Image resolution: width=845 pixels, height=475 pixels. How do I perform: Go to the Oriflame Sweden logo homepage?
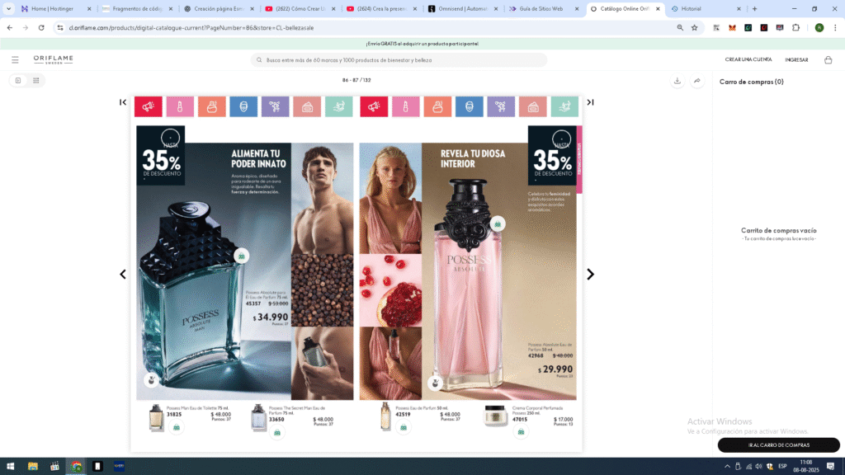click(54, 59)
